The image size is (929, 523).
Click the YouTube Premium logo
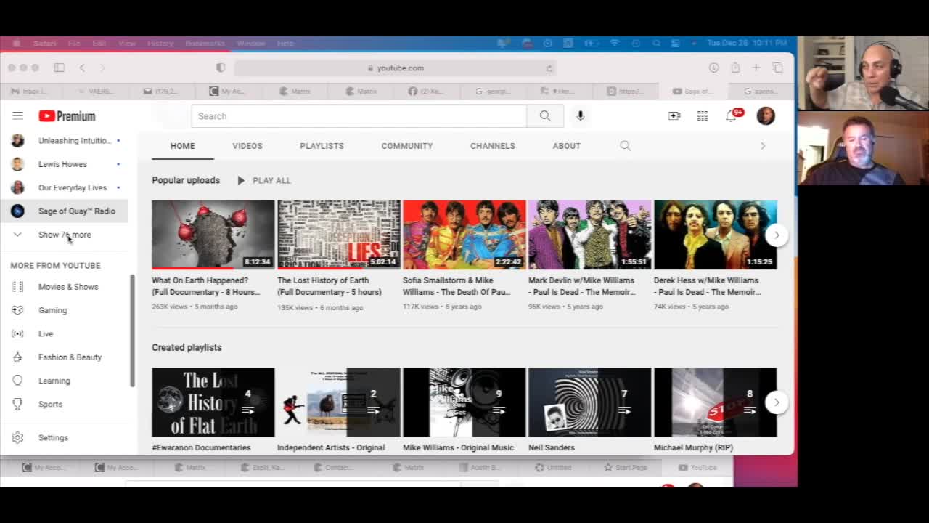(x=67, y=116)
